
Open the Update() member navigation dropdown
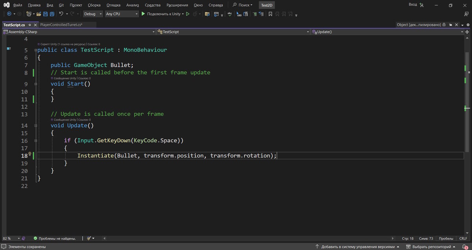point(387,32)
